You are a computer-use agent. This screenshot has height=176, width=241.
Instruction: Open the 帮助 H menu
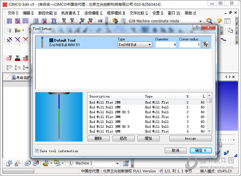click(x=190, y=13)
